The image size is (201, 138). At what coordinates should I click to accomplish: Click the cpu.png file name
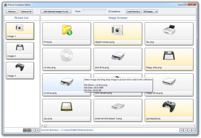tap(48, 119)
